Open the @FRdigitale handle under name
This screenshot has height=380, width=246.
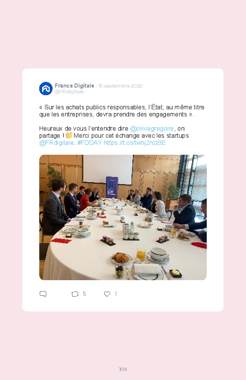70,92
